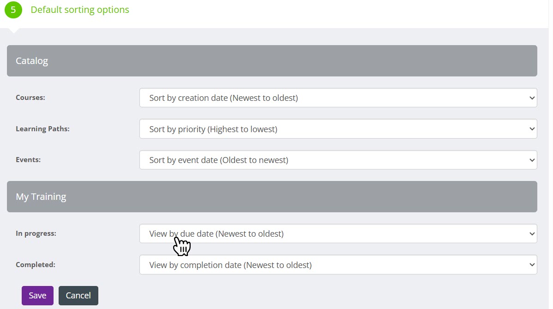This screenshot has width=553, height=309.
Task: Click the Default sorting options heading
Action: (x=80, y=10)
